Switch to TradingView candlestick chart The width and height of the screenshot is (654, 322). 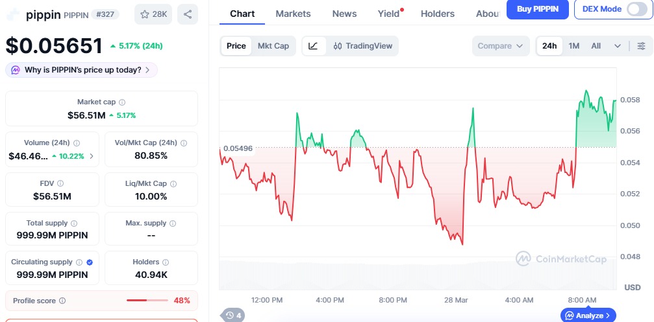click(x=362, y=46)
